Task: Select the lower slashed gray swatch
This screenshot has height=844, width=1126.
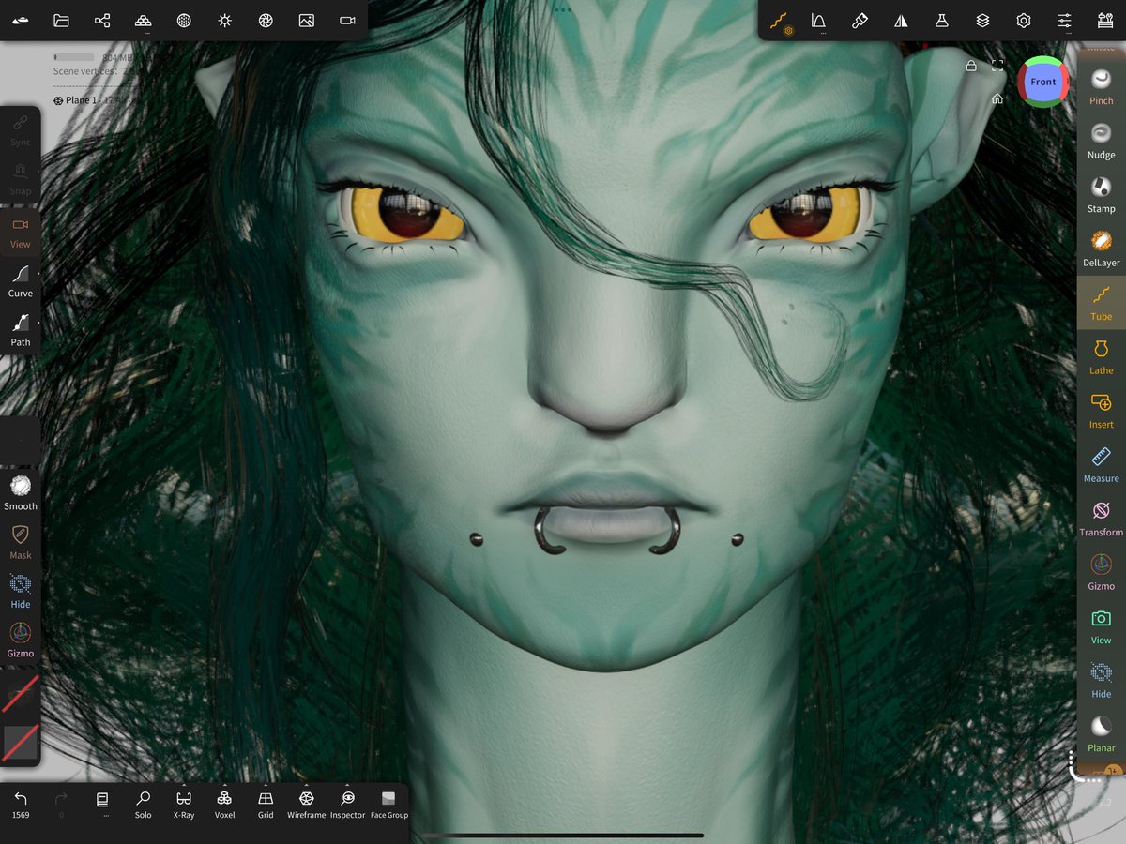Action: point(21,743)
